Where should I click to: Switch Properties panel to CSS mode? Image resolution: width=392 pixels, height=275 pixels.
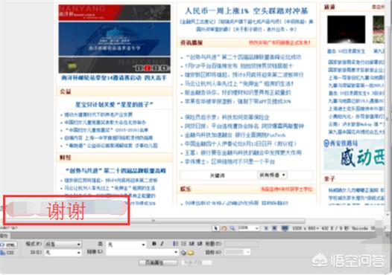click(x=7, y=253)
